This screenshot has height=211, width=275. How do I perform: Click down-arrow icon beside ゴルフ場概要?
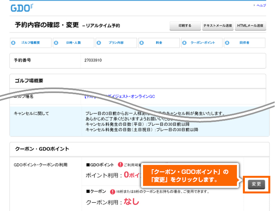click(x=13, y=43)
